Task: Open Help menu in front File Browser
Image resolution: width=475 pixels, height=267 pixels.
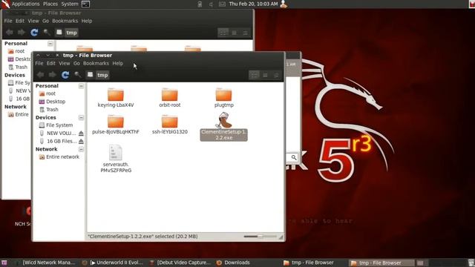Action: [118, 63]
